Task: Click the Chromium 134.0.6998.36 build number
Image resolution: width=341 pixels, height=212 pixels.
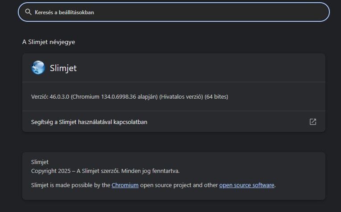Action: (x=118, y=97)
